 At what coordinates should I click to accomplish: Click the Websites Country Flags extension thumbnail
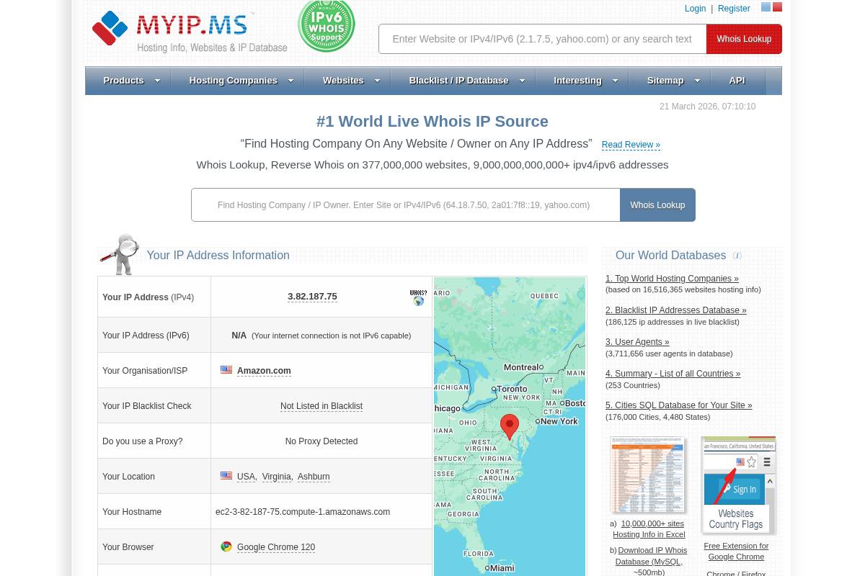(x=738, y=485)
